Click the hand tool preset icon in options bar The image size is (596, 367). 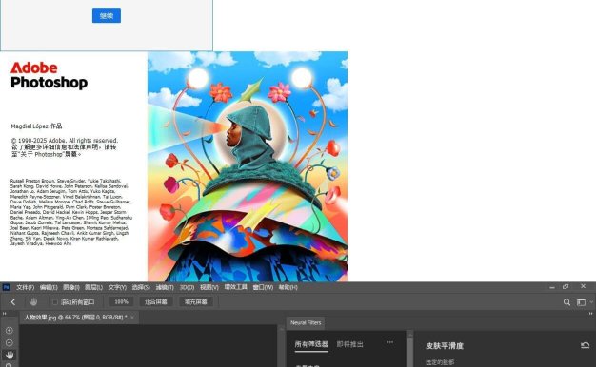pos(33,302)
